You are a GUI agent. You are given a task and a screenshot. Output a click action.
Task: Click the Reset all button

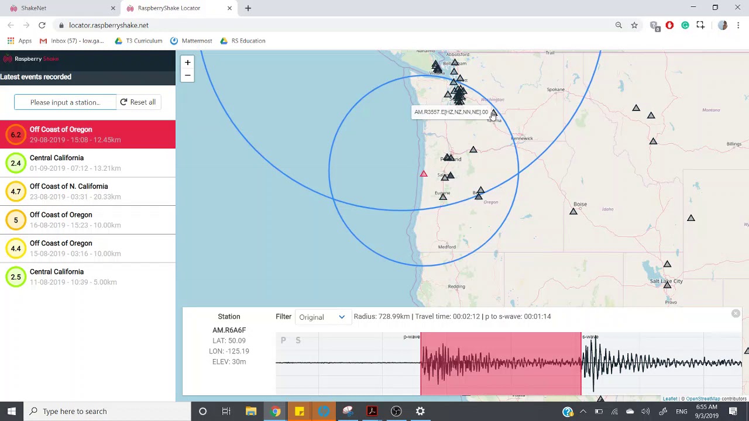(138, 102)
